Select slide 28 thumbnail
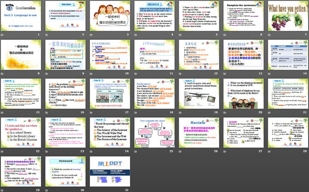Image resolution: width=309 pixels, height=192 pixels. [x=288, y=133]
